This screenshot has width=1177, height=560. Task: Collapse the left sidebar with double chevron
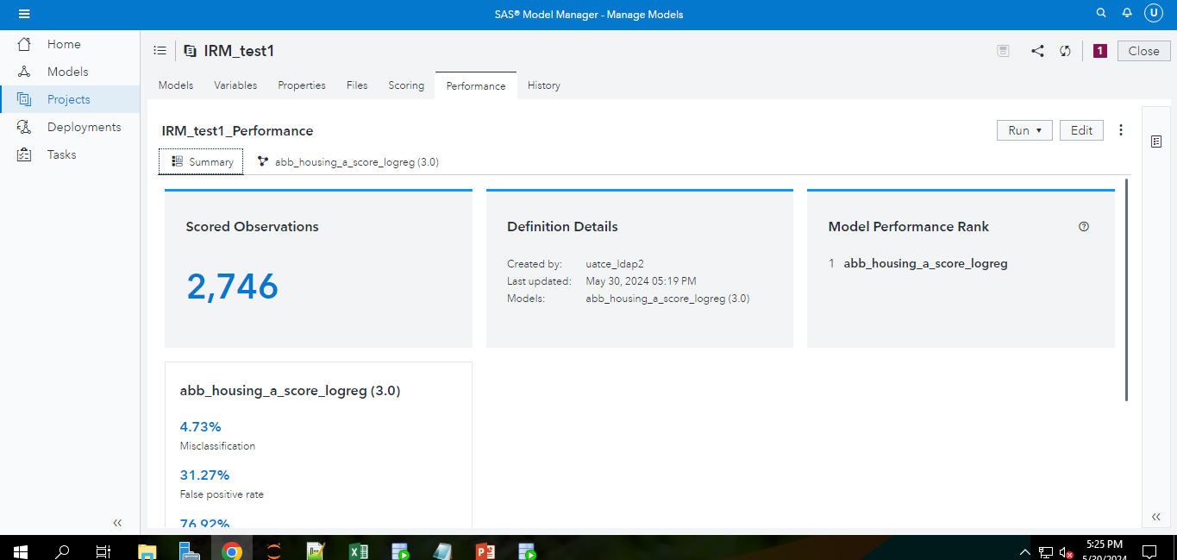pos(117,522)
